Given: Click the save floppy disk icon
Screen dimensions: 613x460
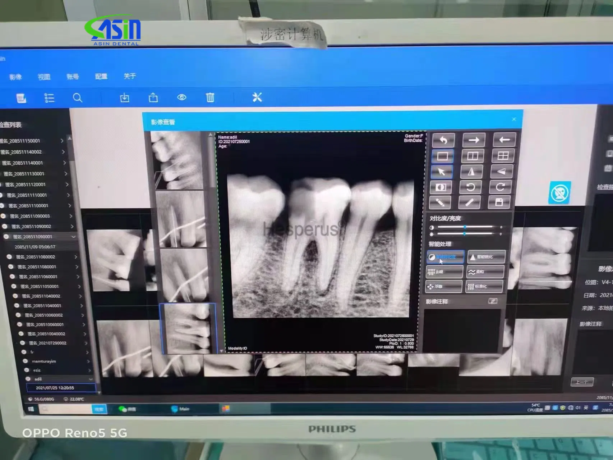Looking at the screenshot, I should tap(499, 202).
